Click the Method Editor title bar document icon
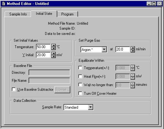The height and width of the screenshot is (129, 164). click(4, 4)
